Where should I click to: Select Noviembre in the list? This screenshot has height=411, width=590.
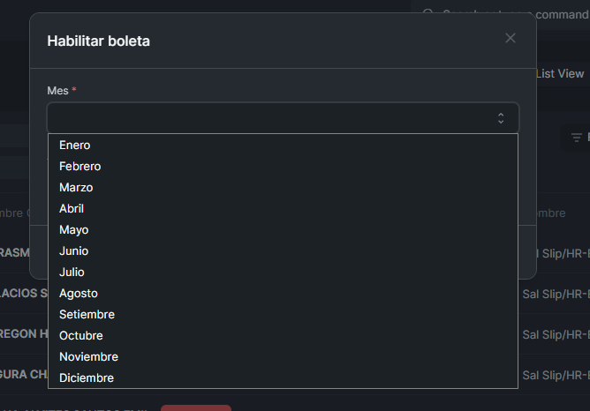click(88, 357)
